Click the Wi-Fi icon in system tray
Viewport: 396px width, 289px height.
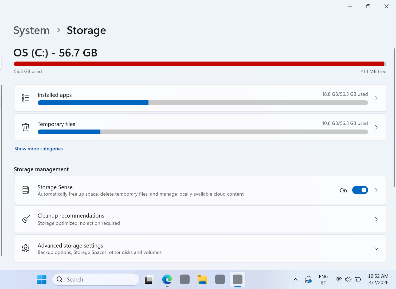point(339,279)
